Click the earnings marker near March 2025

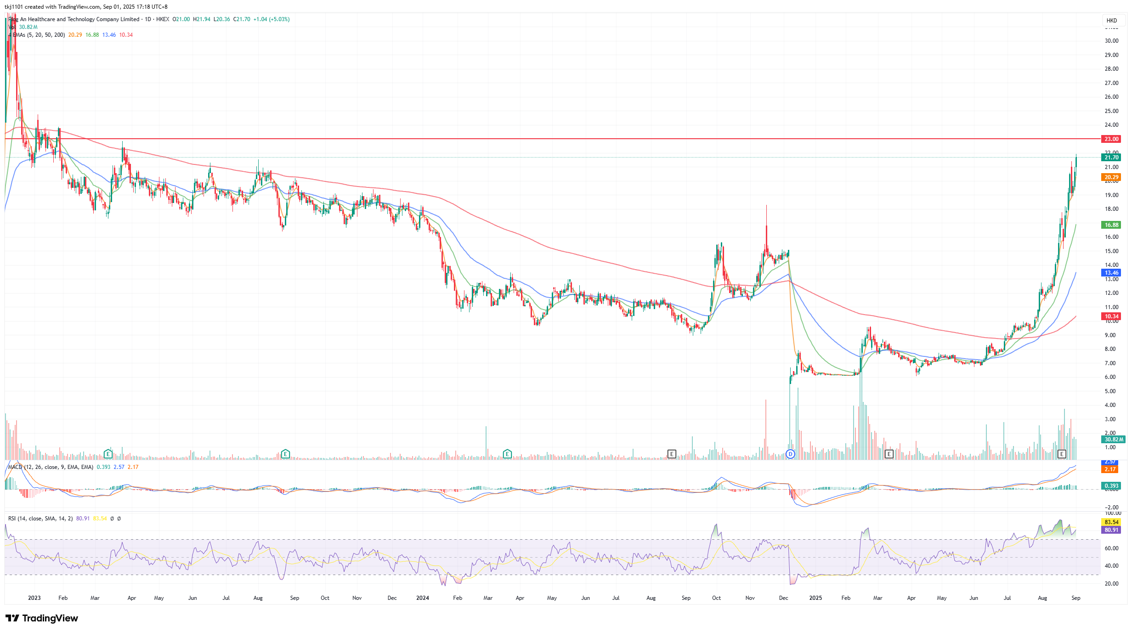(x=889, y=454)
